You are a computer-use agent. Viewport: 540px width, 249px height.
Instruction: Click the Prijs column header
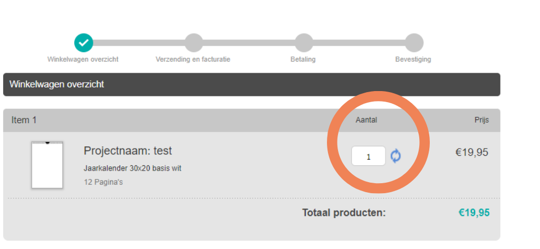pos(481,120)
